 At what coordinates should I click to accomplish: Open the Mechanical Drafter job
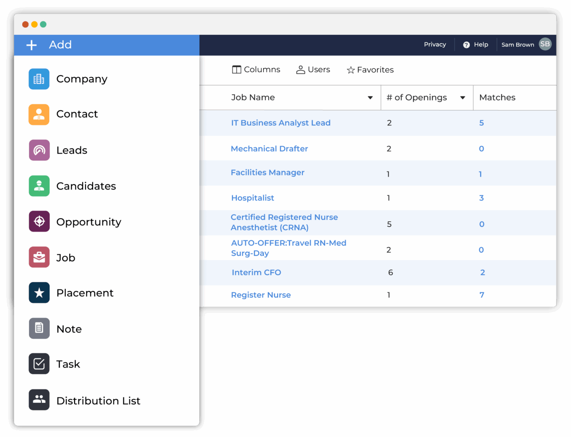[x=269, y=149]
